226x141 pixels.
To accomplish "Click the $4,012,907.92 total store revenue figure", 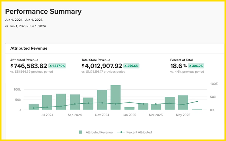I will (102, 66).
